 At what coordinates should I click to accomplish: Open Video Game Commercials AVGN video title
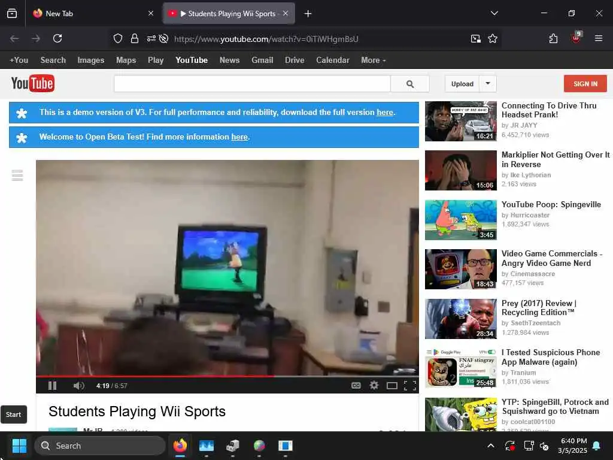click(x=551, y=258)
